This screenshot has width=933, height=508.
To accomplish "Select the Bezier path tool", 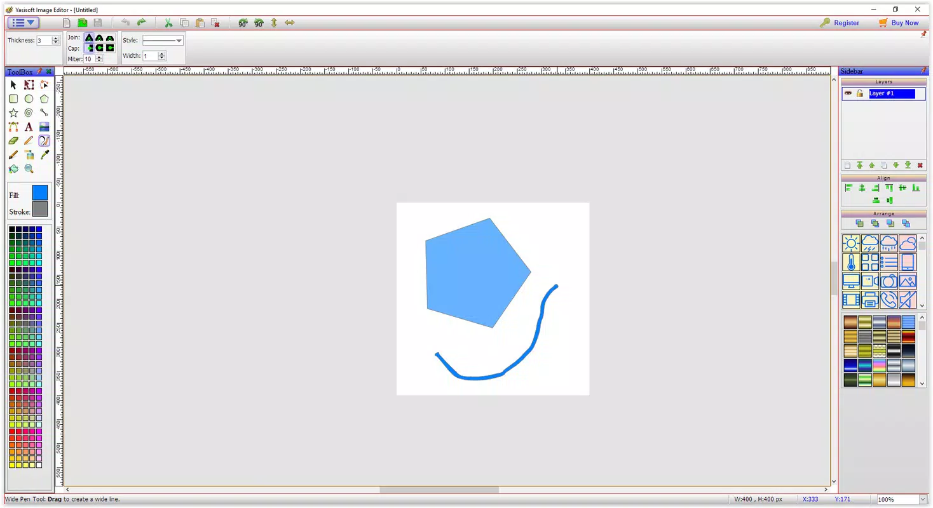I will coord(13,126).
